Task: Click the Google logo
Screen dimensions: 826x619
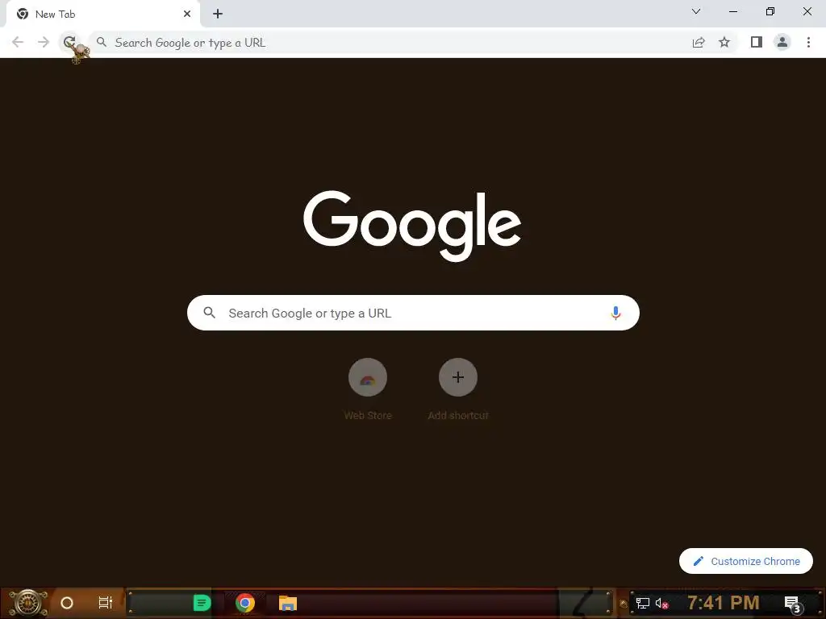Action: tap(412, 226)
